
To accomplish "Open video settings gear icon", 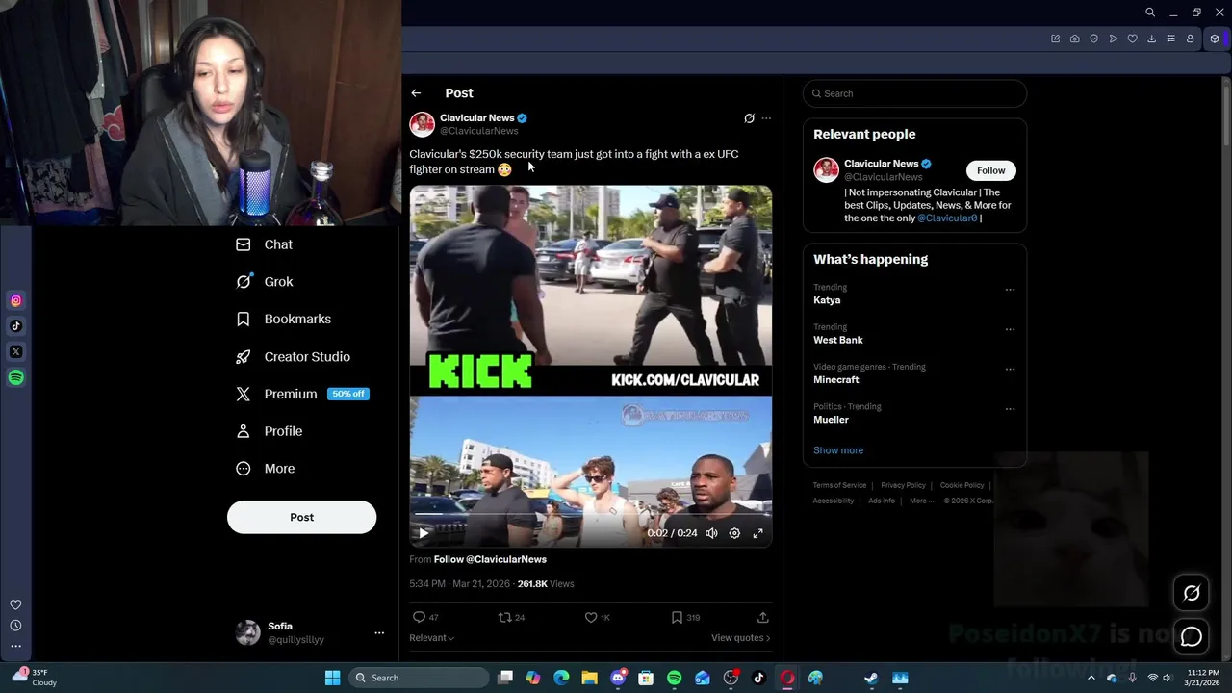I will coord(734,533).
